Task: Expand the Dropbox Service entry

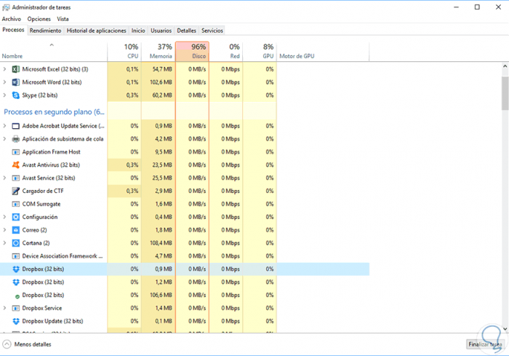Action: pos(4,308)
